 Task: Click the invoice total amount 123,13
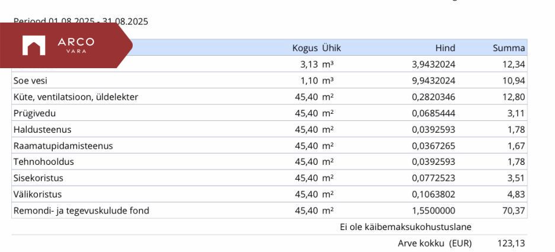pos(512,243)
